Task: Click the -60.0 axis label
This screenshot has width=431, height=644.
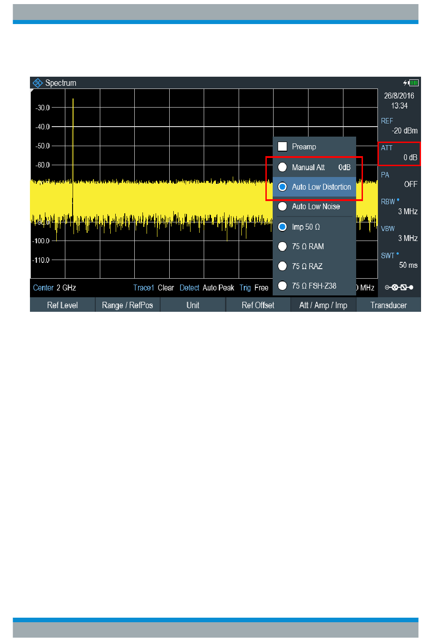Action: pyautogui.click(x=42, y=165)
